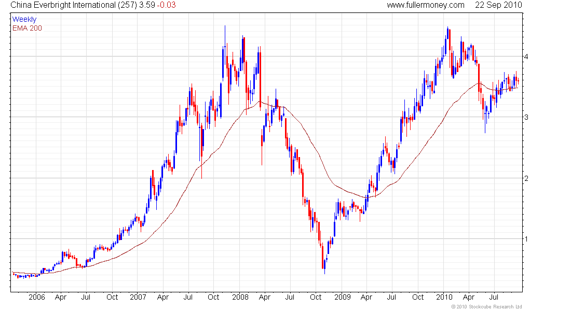Image resolution: width=571 pixels, height=311 pixels.
Task: Click the y-axis value '1'
Action: coord(526,239)
